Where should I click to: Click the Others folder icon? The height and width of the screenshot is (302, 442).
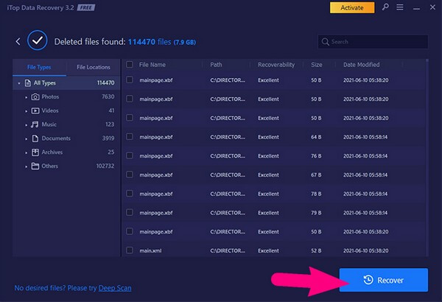click(x=35, y=166)
